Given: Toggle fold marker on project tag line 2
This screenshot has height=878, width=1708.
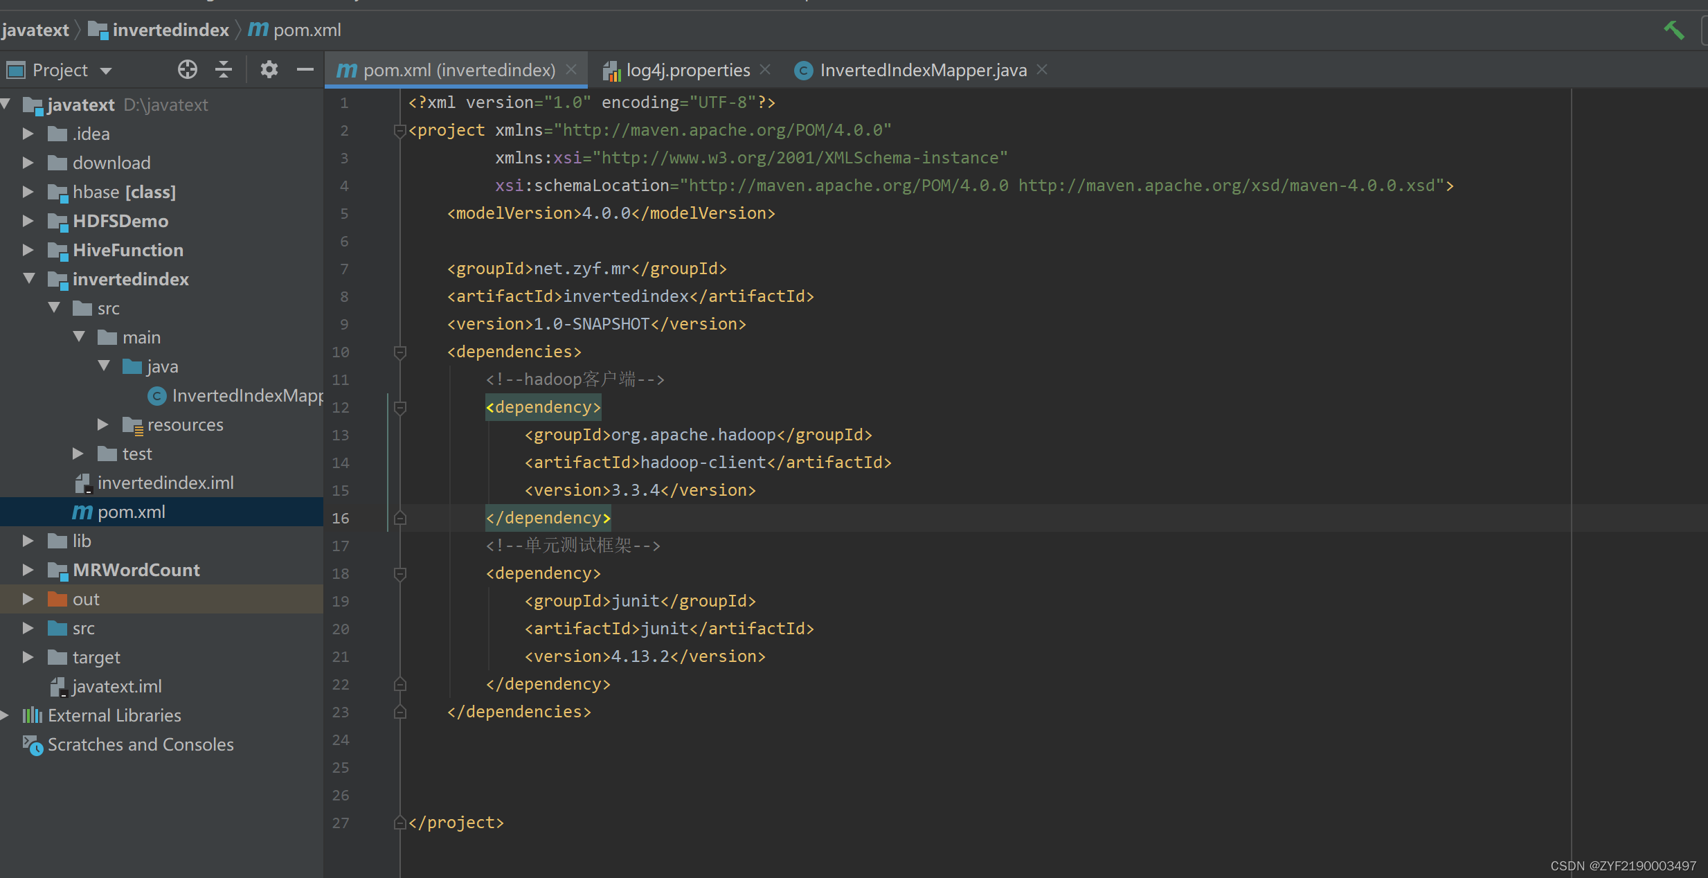Looking at the screenshot, I should click(399, 130).
